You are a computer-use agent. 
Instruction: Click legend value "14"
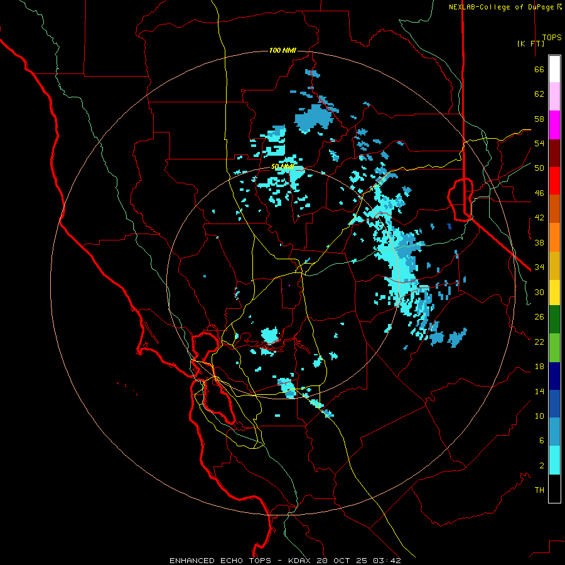coord(539,391)
